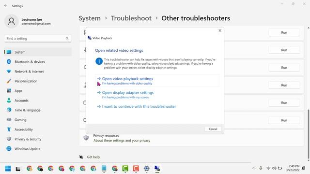Open Accessibility settings
310x174 pixels.
coord(38,130)
